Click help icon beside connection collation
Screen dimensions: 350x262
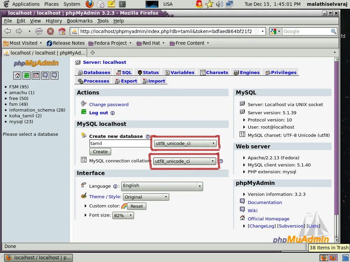[221, 161]
